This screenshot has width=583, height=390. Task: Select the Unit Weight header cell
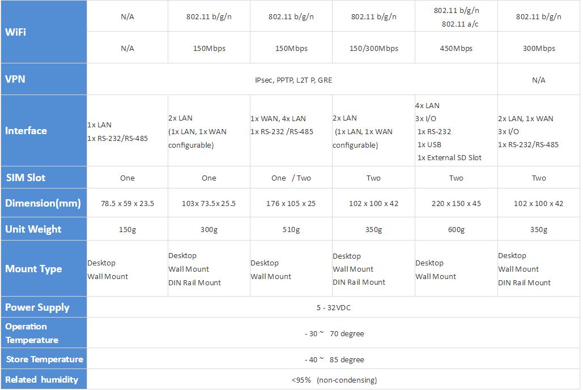click(x=44, y=229)
